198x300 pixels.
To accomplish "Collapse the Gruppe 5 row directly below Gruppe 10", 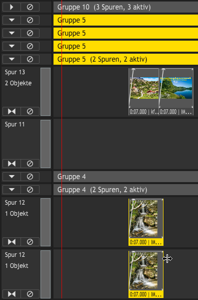I will coord(11,20).
